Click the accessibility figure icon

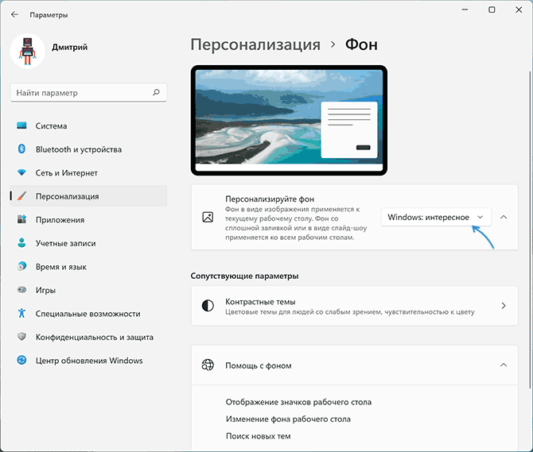(21, 313)
